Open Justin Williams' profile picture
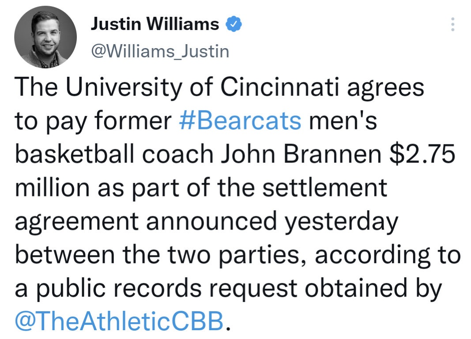 tap(45, 37)
